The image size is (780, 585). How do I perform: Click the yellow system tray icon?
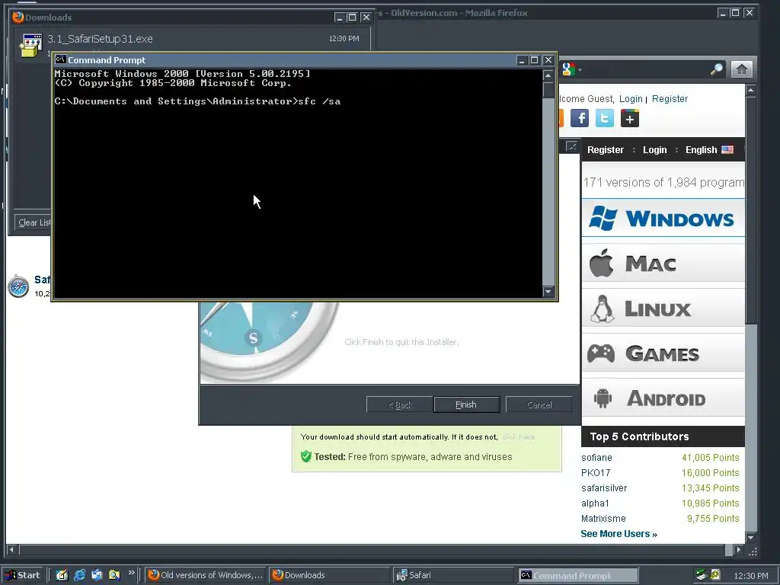pos(715,575)
